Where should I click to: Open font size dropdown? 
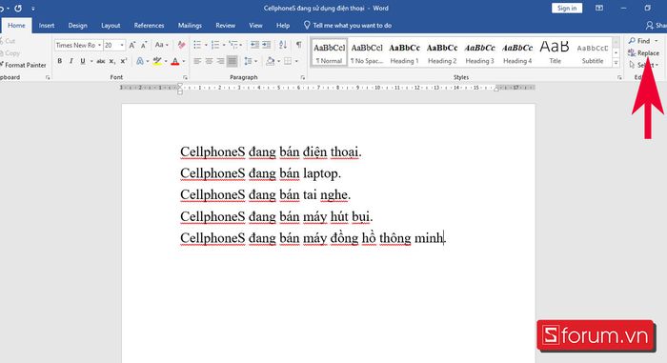click(122, 45)
